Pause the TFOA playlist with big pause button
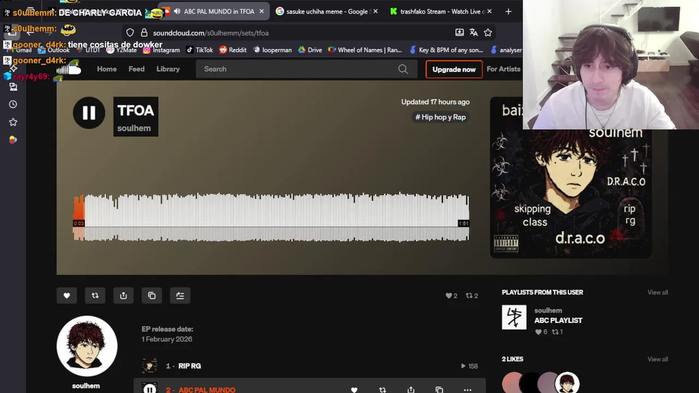 click(x=89, y=113)
